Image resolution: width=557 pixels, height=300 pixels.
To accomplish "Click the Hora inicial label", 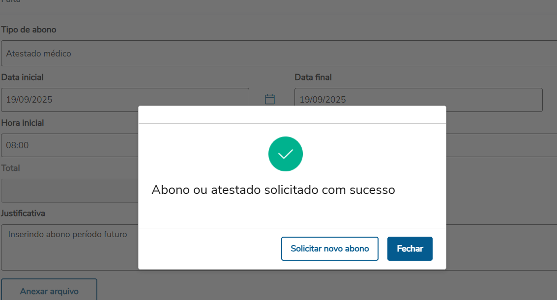I will [x=23, y=123].
